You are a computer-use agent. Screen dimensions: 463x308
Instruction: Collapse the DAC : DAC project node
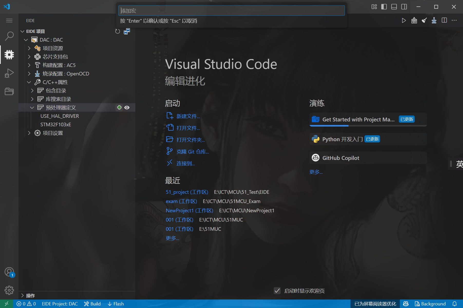26,40
